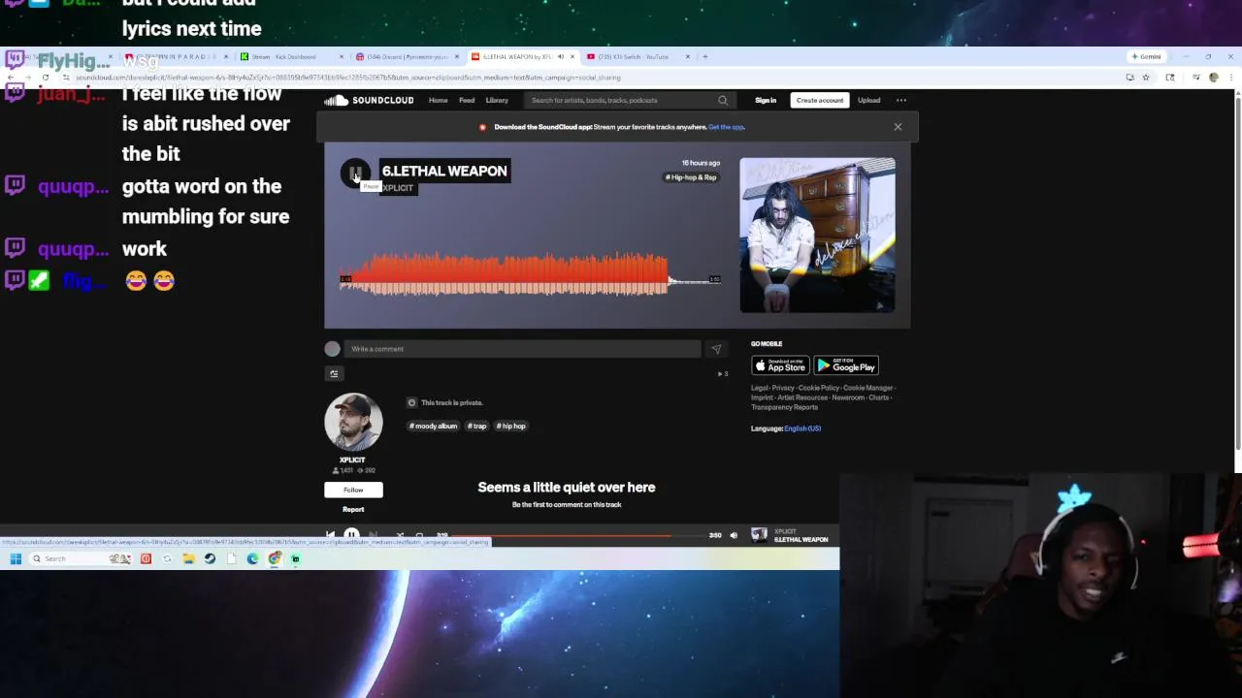The height and width of the screenshot is (698, 1242).
Task: Open the XPLICIT artist avatar
Action: coord(353,421)
